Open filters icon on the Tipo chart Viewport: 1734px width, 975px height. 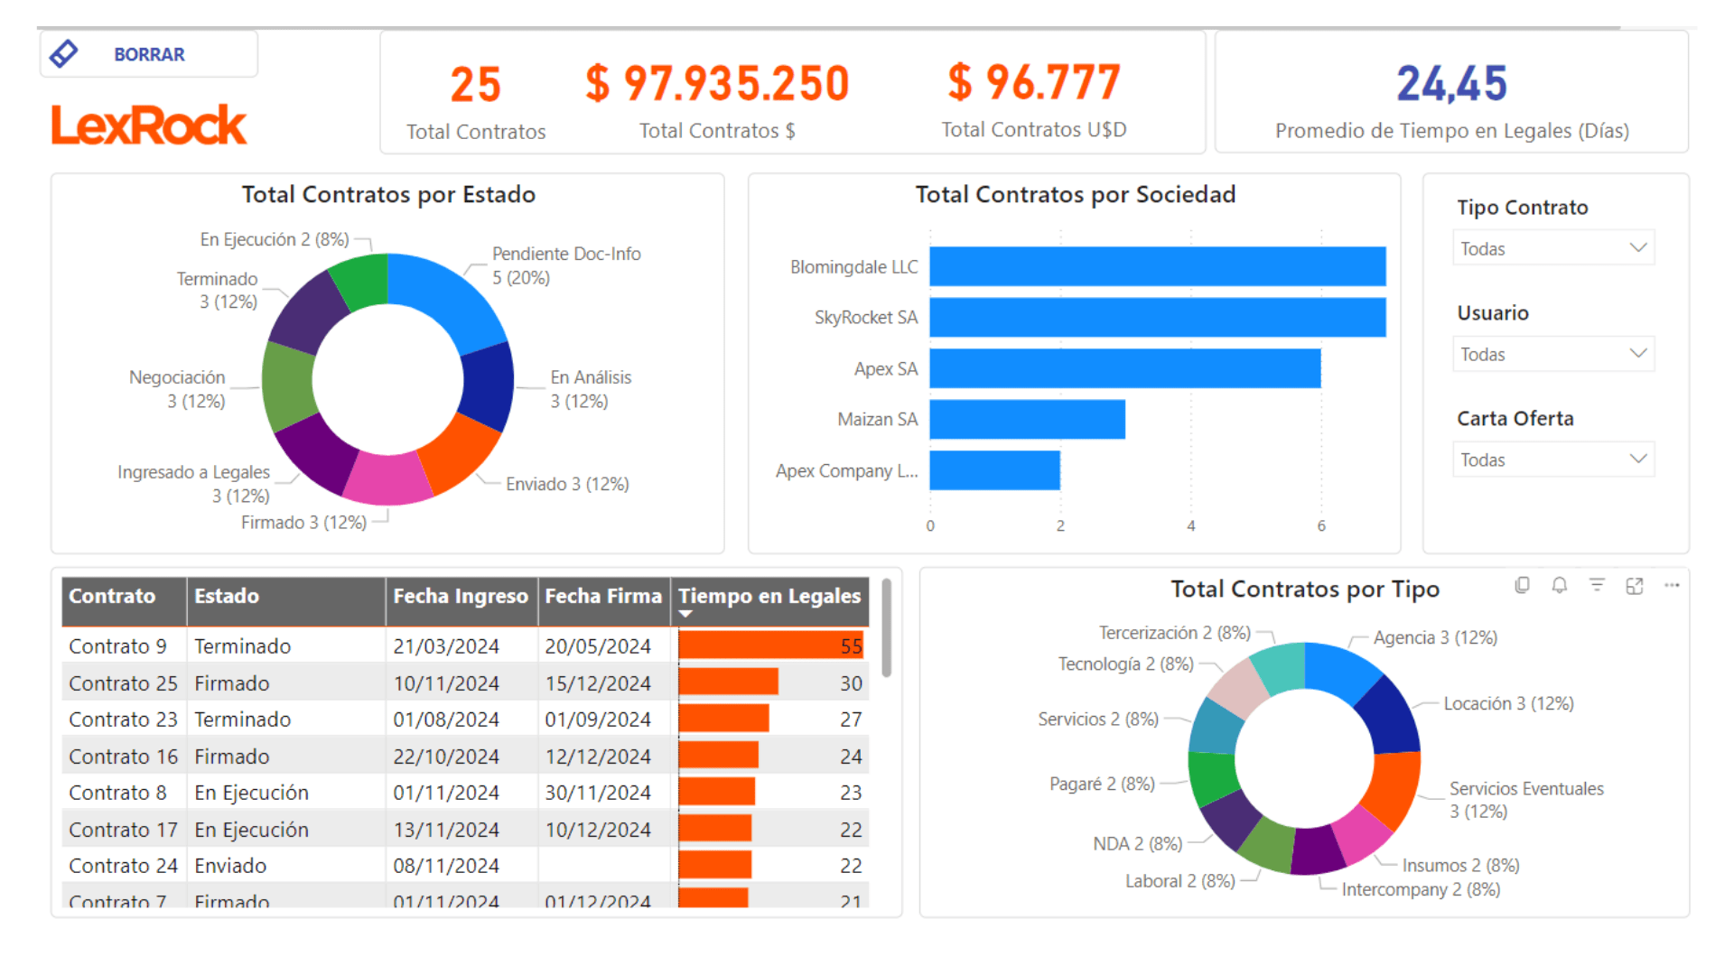pyautogui.click(x=1597, y=585)
